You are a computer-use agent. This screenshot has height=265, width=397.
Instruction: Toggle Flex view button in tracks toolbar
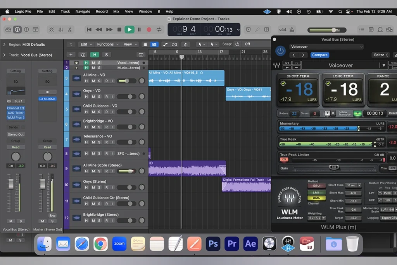[x=174, y=44]
